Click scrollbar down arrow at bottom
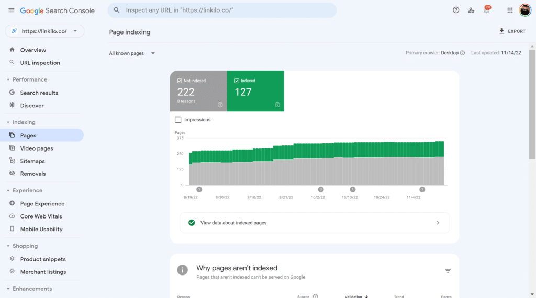The image size is (536, 298). [532, 294]
